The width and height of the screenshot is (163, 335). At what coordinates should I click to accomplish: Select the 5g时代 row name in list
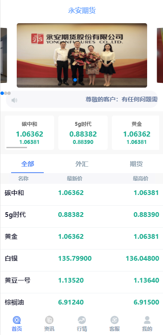[x=15, y=215]
